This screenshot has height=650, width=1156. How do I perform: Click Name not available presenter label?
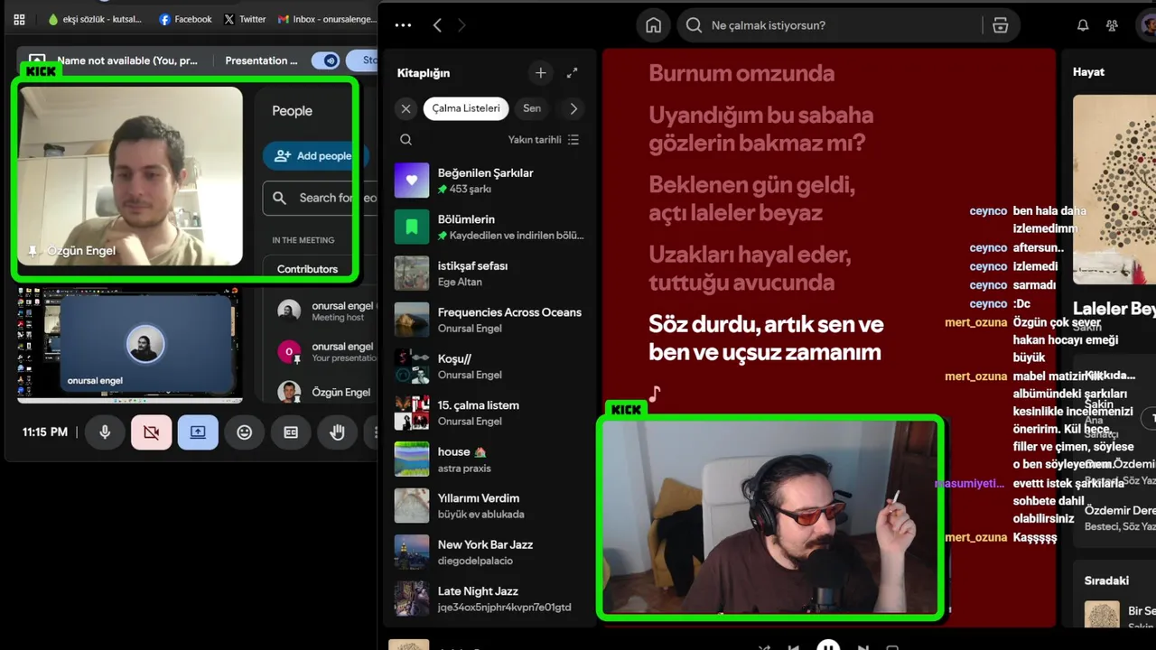(127, 60)
